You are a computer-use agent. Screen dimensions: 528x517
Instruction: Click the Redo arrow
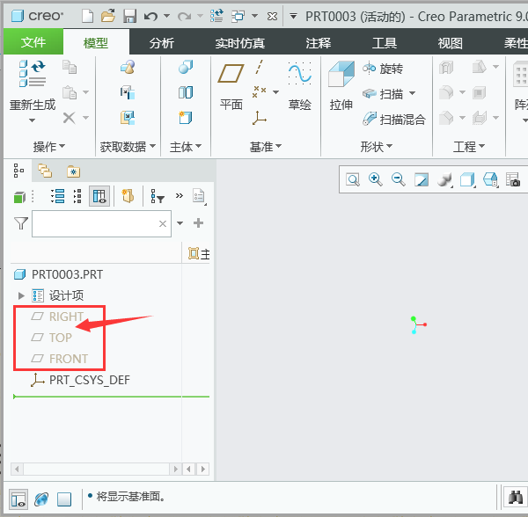(x=184, y=16)
